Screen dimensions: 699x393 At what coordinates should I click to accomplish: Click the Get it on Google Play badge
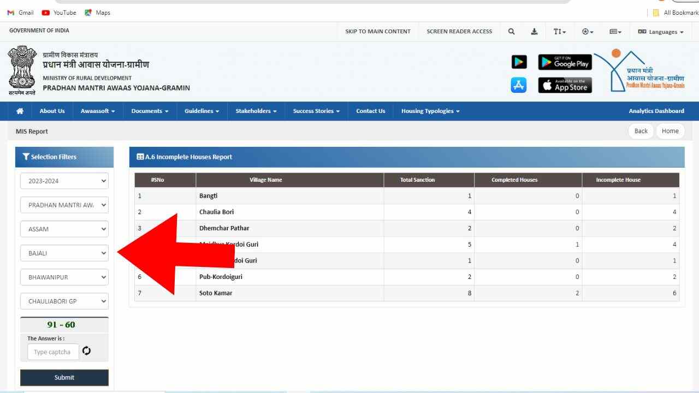[x=565, y=62]
